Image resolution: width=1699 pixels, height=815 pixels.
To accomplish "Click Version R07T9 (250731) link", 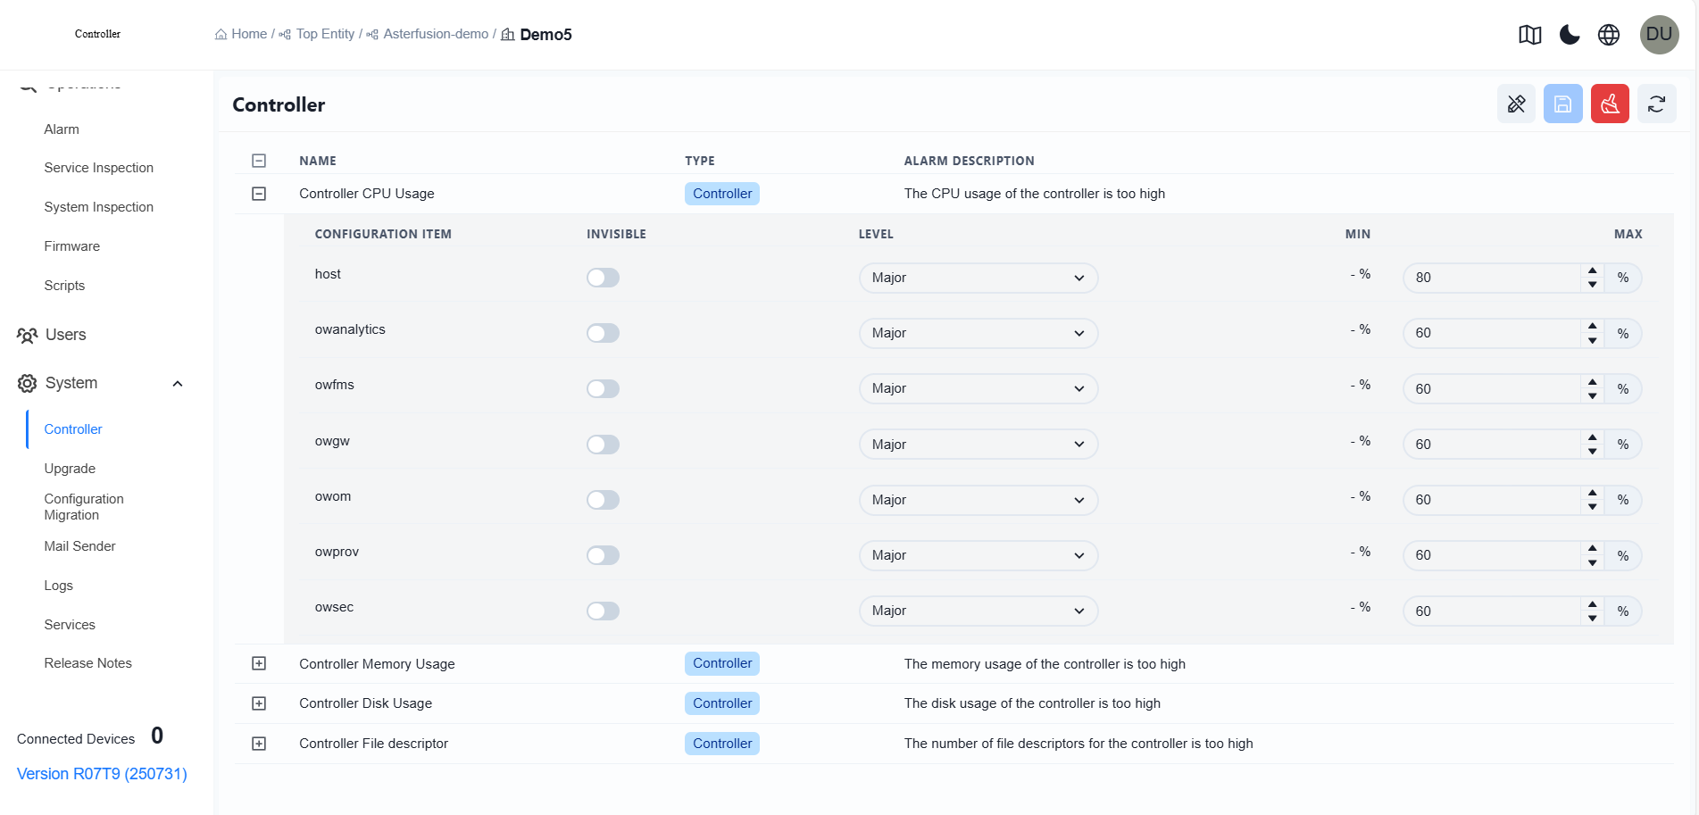I will (102, 774).
